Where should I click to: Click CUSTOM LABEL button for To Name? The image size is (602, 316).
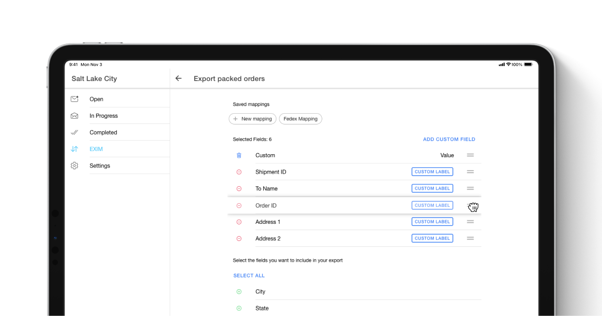(432, 188)
